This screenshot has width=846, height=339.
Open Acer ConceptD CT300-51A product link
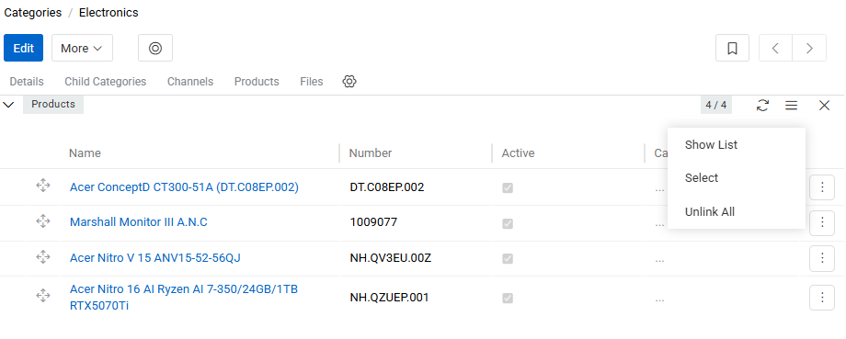184,187
